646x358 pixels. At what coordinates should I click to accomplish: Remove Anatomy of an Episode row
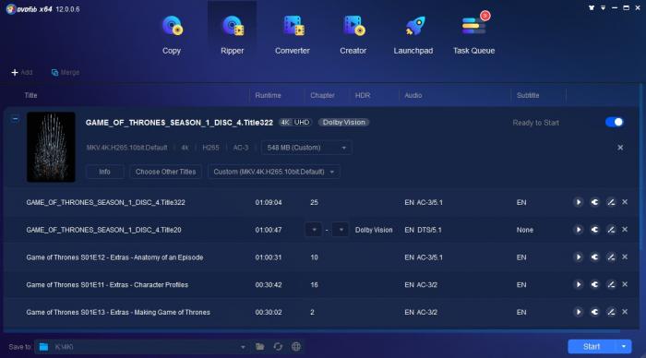[x=625, y=257]
